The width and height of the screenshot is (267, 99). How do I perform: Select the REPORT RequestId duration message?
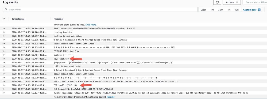(151, 93)
